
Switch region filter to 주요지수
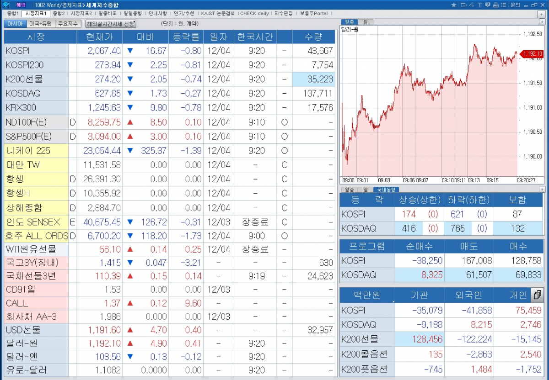[x=68, y=24]
